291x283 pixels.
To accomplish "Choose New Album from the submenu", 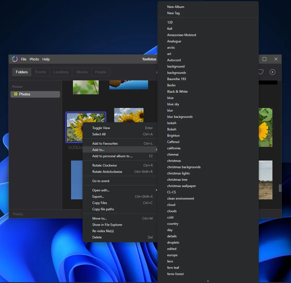I will click(176, 7).
